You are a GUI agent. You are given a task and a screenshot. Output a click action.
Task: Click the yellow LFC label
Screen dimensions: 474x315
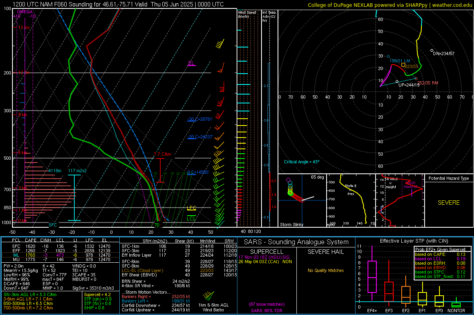(191, 208)
